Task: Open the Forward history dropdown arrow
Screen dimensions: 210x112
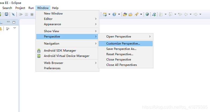Action: (200, 14)
